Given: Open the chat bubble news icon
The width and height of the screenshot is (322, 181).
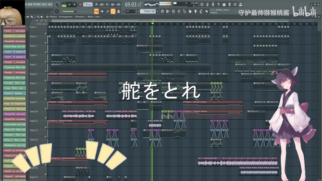Looking at the screenshot, I should click(235, 4).
